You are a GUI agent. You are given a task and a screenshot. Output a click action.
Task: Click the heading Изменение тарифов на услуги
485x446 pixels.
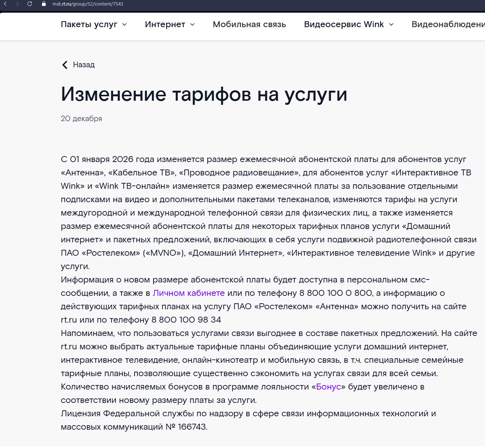click(x=204, y=94)
